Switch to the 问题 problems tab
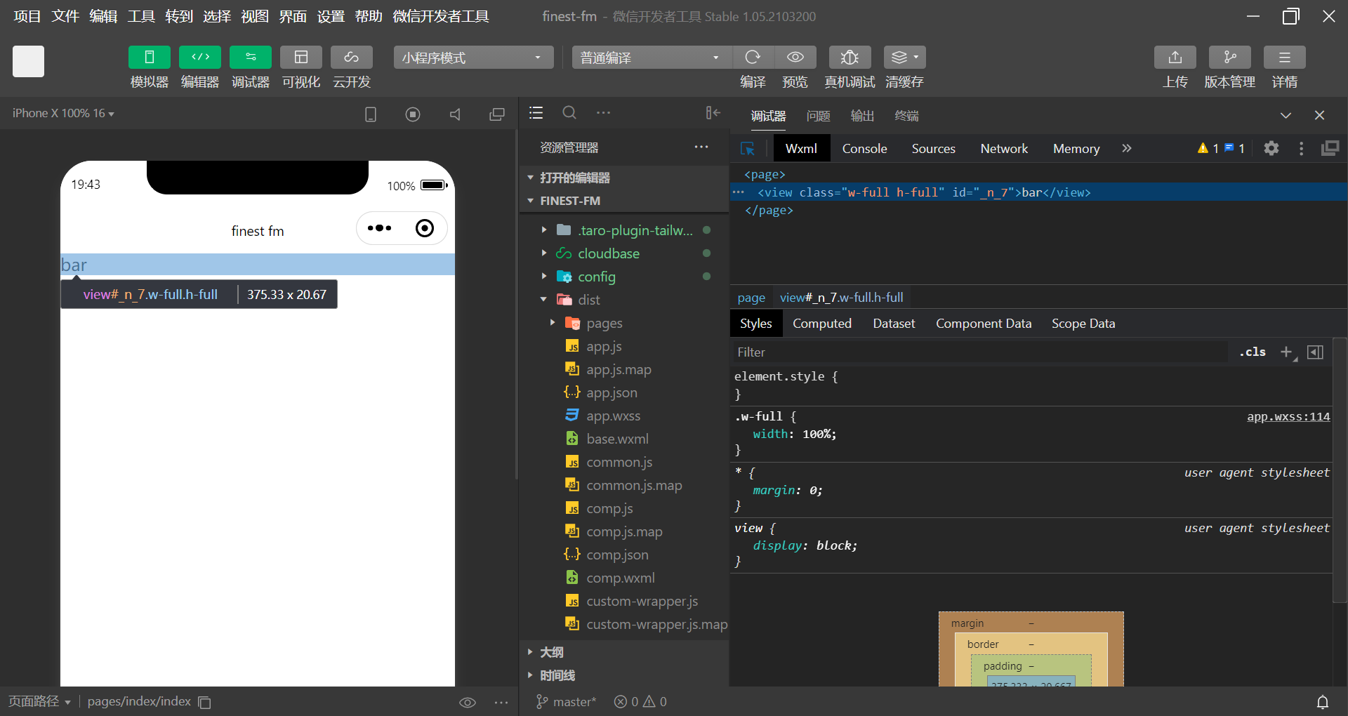 tap(819, 116)
